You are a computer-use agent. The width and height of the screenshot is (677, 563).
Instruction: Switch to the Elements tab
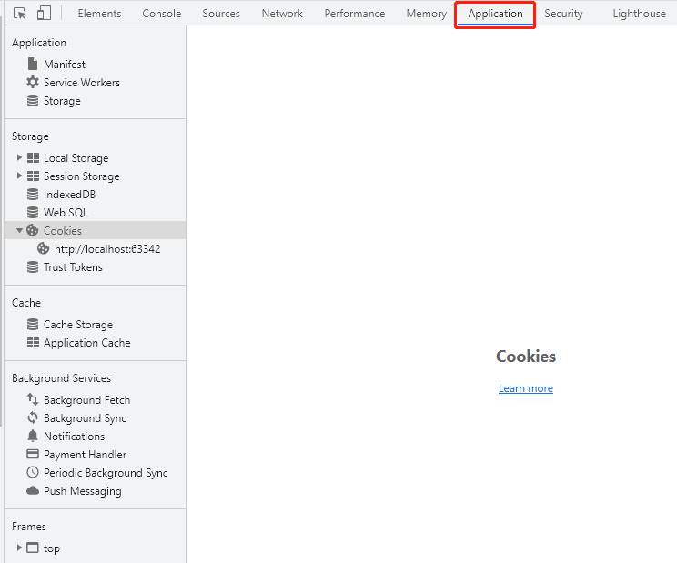[99, 14]
